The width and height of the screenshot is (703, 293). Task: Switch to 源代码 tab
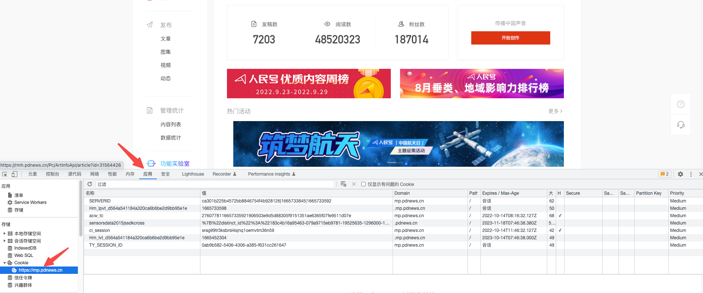coord(75,174)
